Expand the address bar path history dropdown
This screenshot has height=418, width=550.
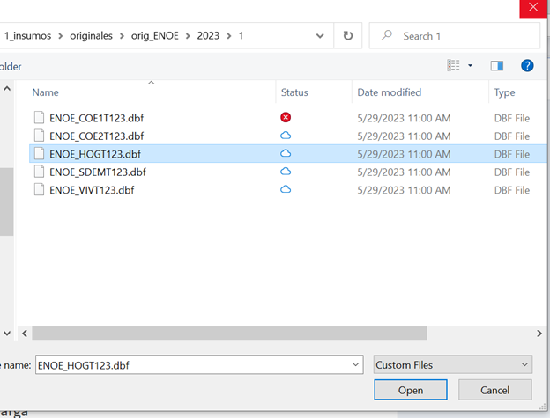319,36
